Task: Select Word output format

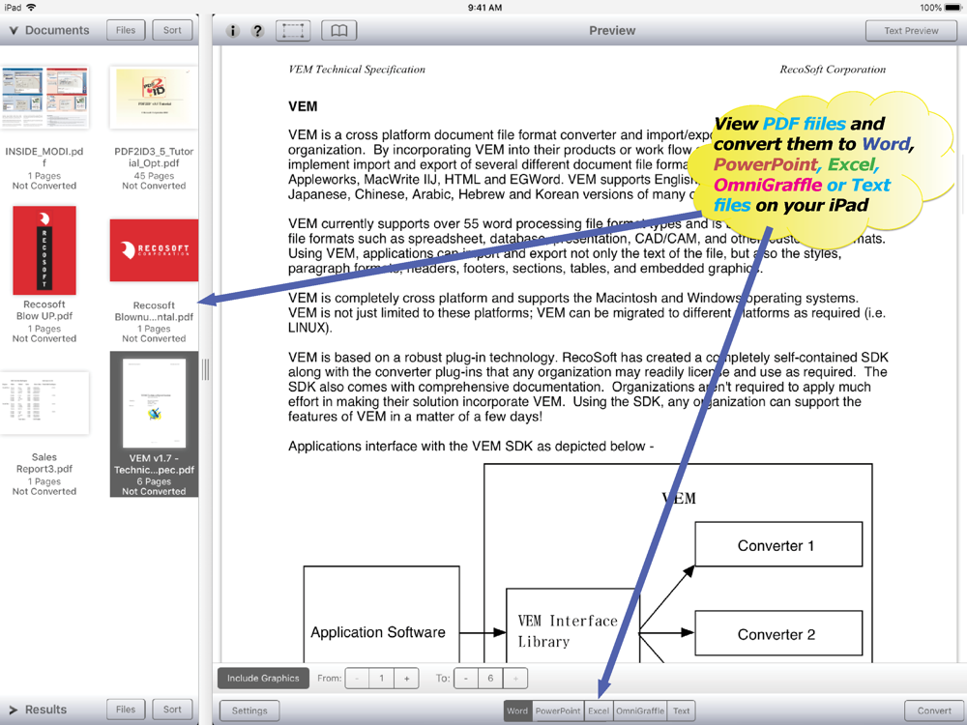Action: 517,710
